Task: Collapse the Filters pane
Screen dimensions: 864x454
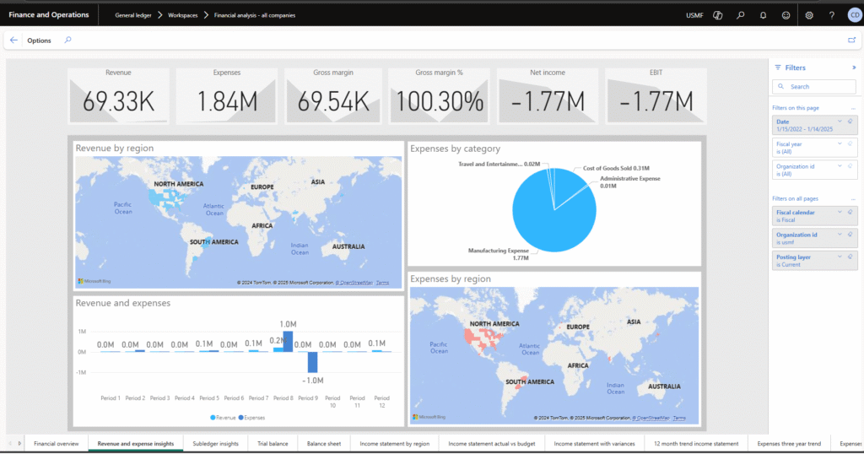Action: (853, 68)
